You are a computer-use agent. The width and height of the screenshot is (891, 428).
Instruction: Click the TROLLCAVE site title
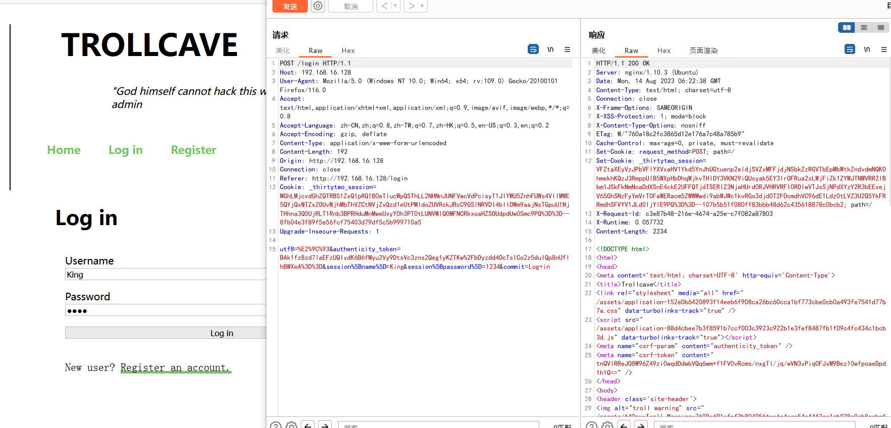pyautogui.click(x=149, y=45)
